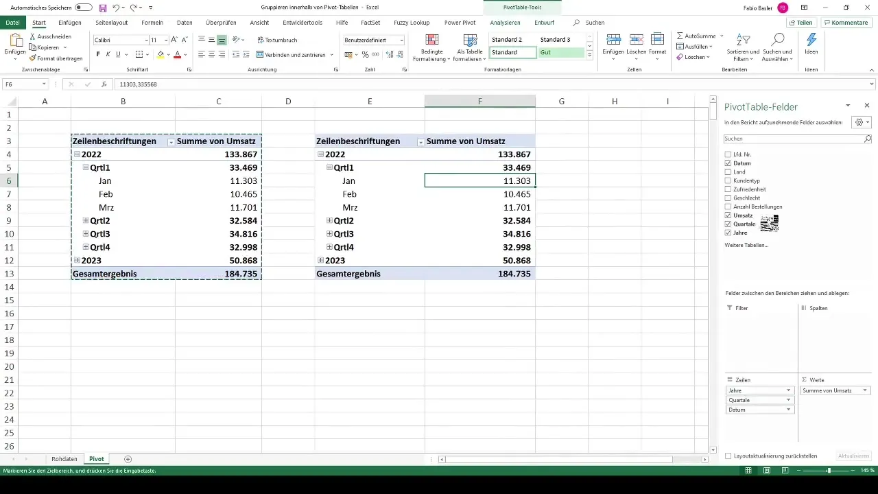Viewport: 878px width, 494px height.
Task: Click the Teilen share button
Action: (800, 23)
